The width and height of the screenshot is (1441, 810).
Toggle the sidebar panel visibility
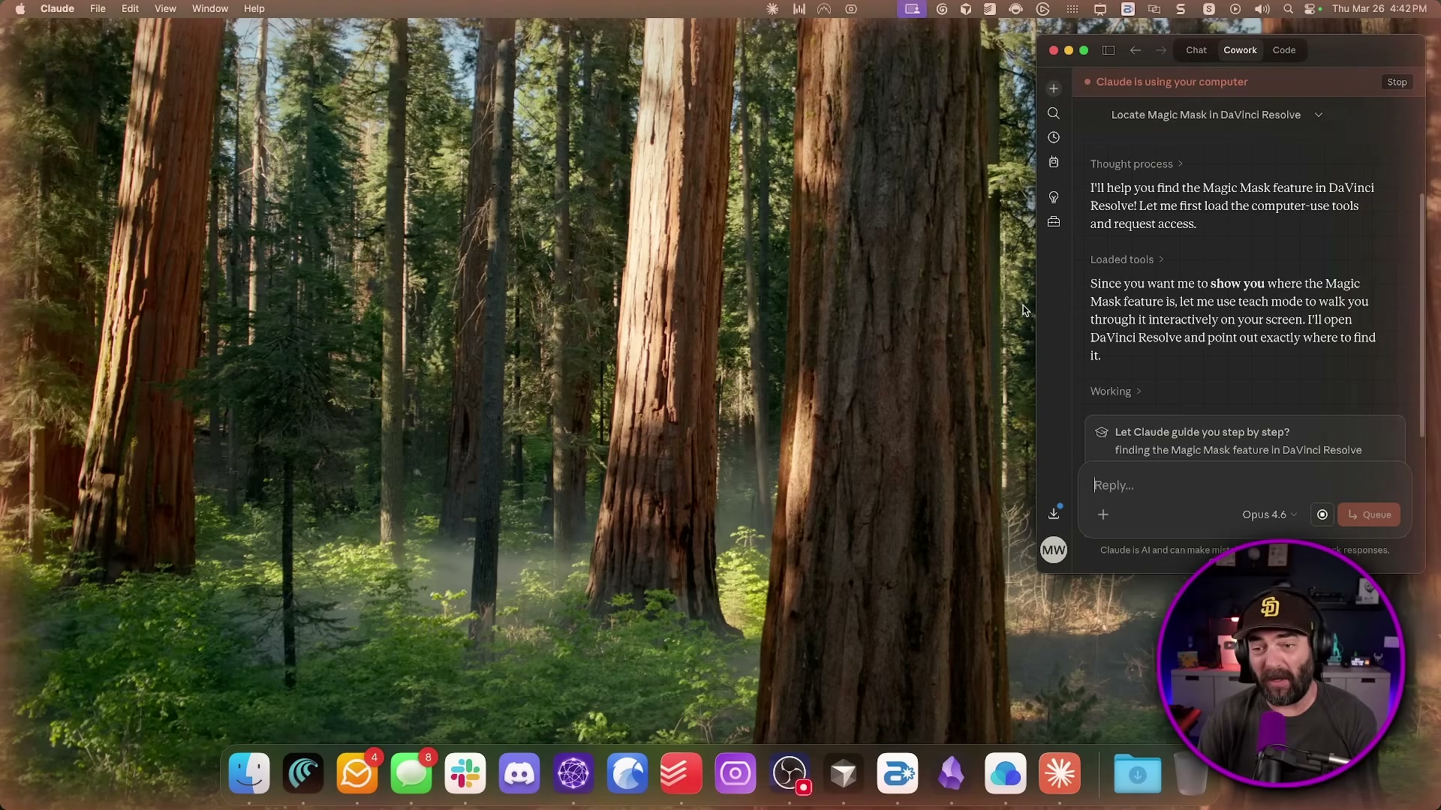click(1109, 50)
